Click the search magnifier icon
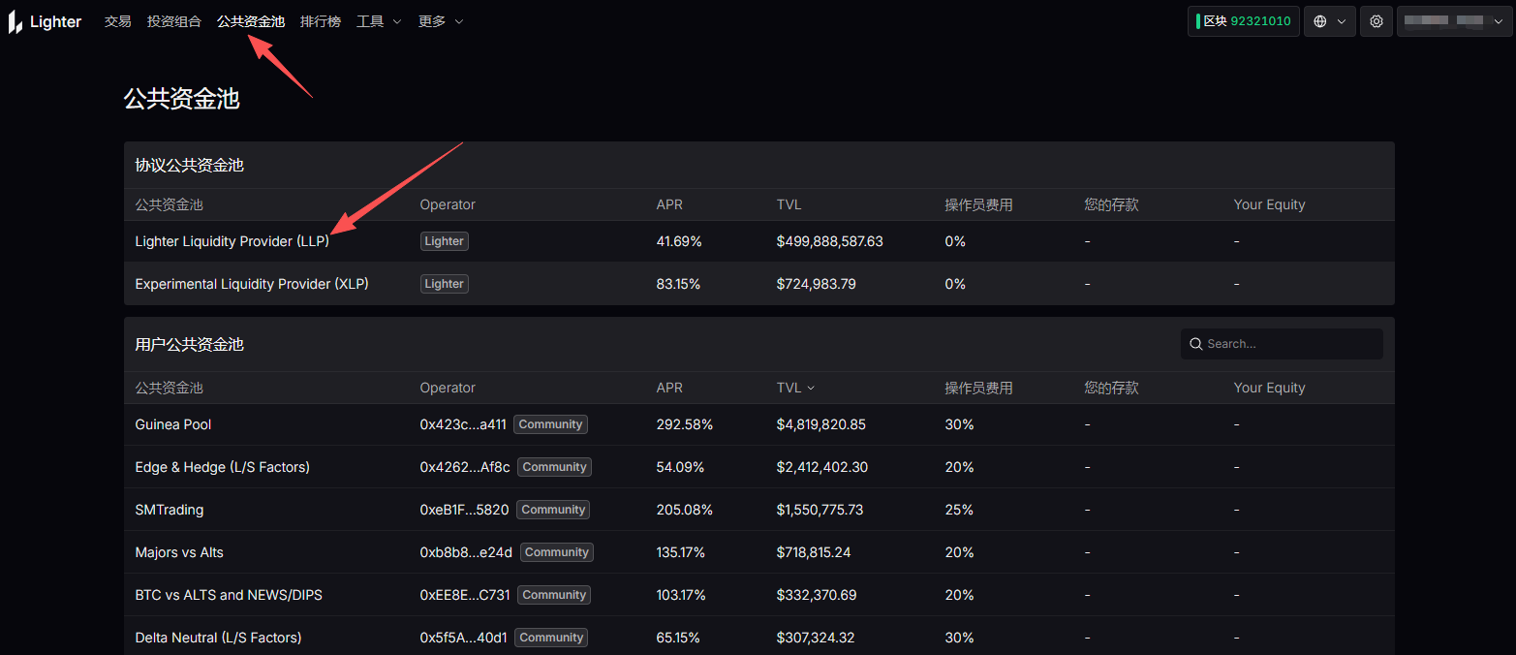The width and height of the screenshot is (1516, 655). 1197,344
